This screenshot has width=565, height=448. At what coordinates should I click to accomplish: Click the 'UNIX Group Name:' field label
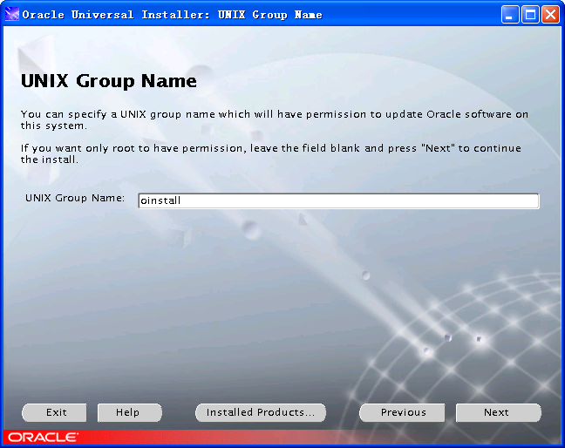pyautogui.click(x=75, y=198)
